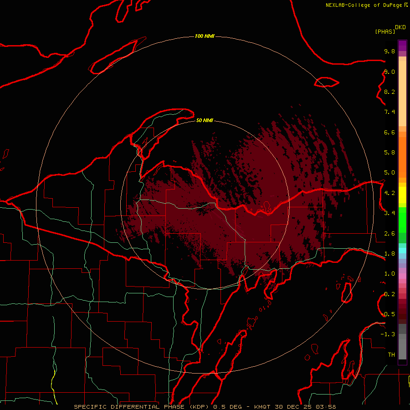Click the 9.0 legend value
Image resolution: width=410 pixels, height=410 pixels.
coord(389,72)
